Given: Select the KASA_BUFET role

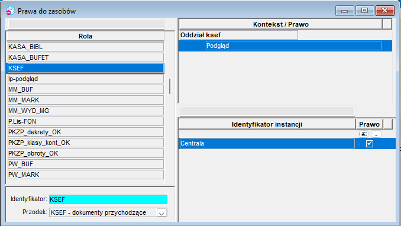Looking at the screenshot, I should pos(86,57).
